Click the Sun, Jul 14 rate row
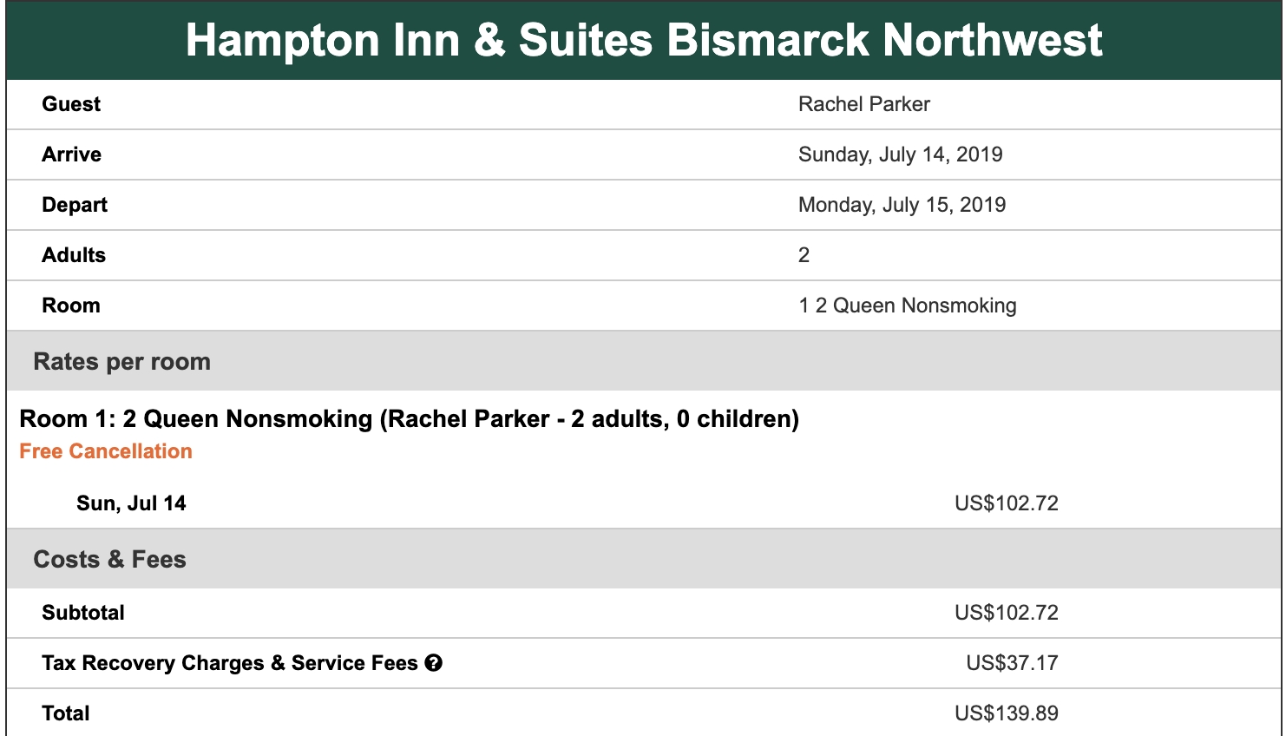 click(131, 503)
